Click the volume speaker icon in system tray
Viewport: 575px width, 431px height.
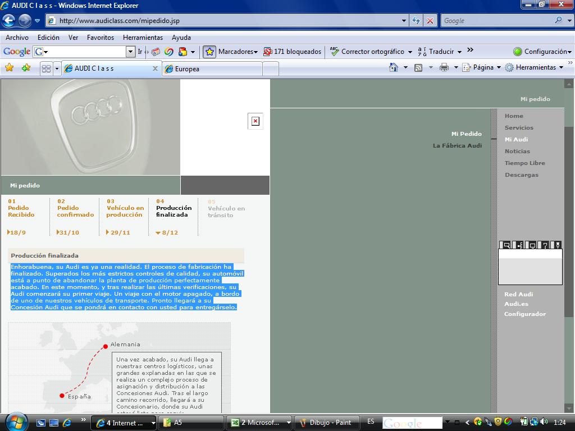[x=544, y=422]
